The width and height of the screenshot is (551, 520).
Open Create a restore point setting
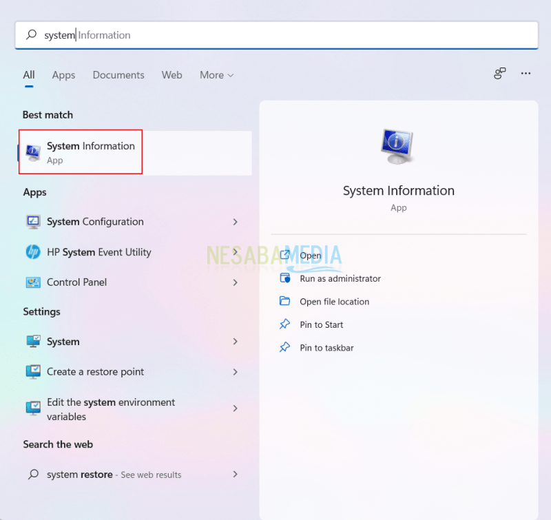[x=133, y=372]
